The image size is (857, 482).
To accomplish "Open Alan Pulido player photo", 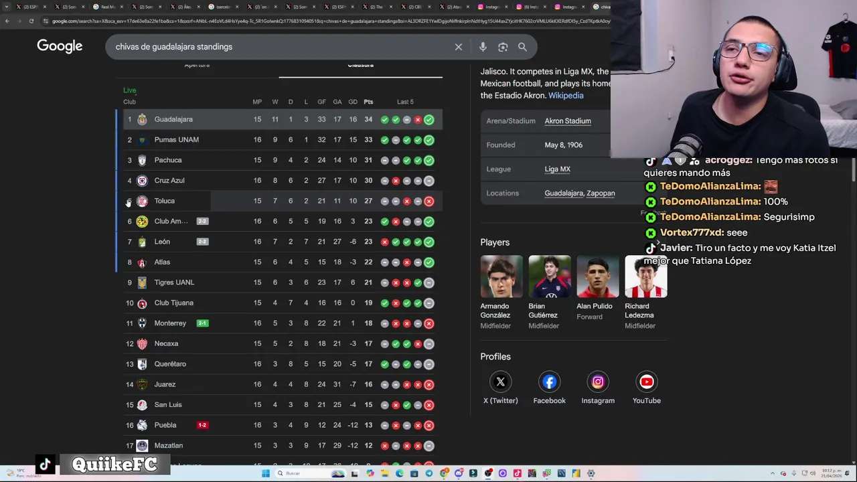I will (x=598, y=276).
